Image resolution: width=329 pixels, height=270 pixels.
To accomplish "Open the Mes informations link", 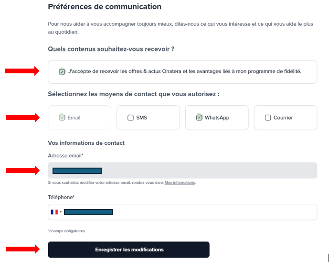I will [180, 182].
